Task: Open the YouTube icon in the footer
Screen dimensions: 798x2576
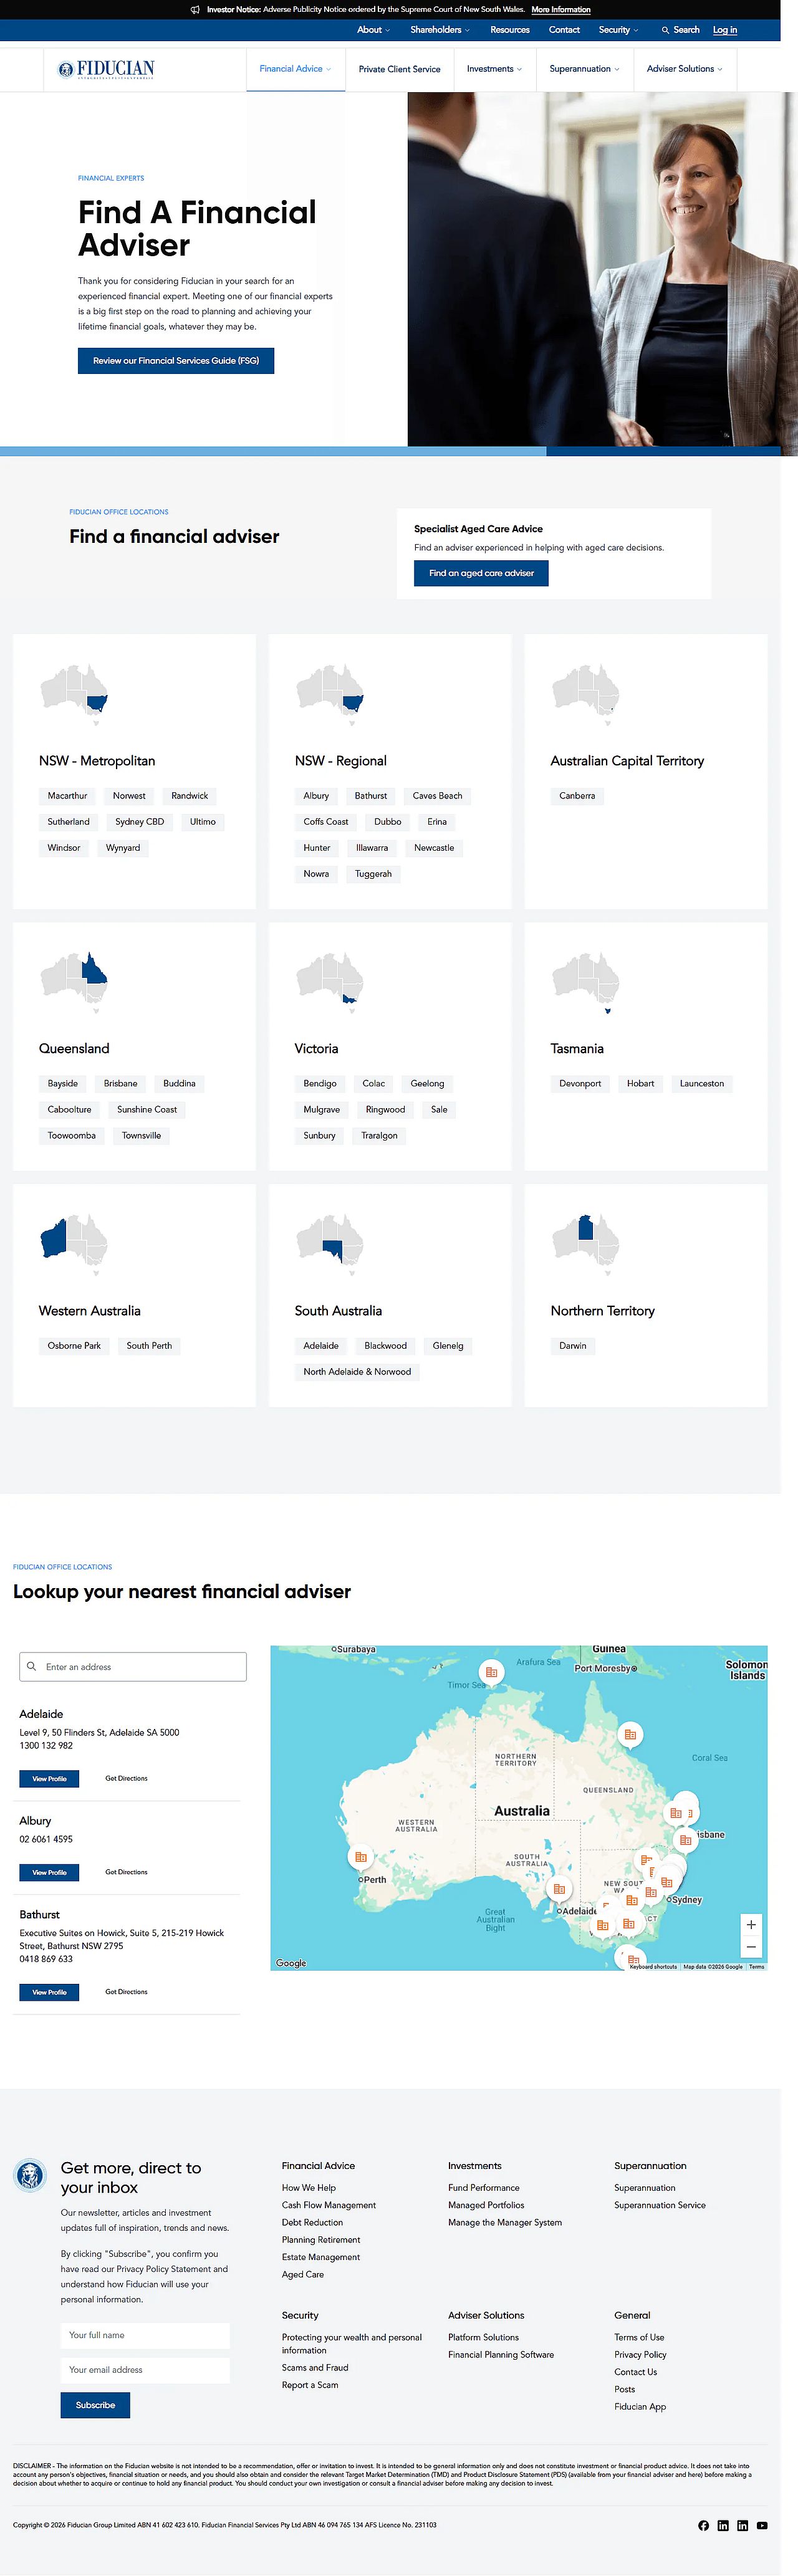Action: click(x=762, y=2525)
